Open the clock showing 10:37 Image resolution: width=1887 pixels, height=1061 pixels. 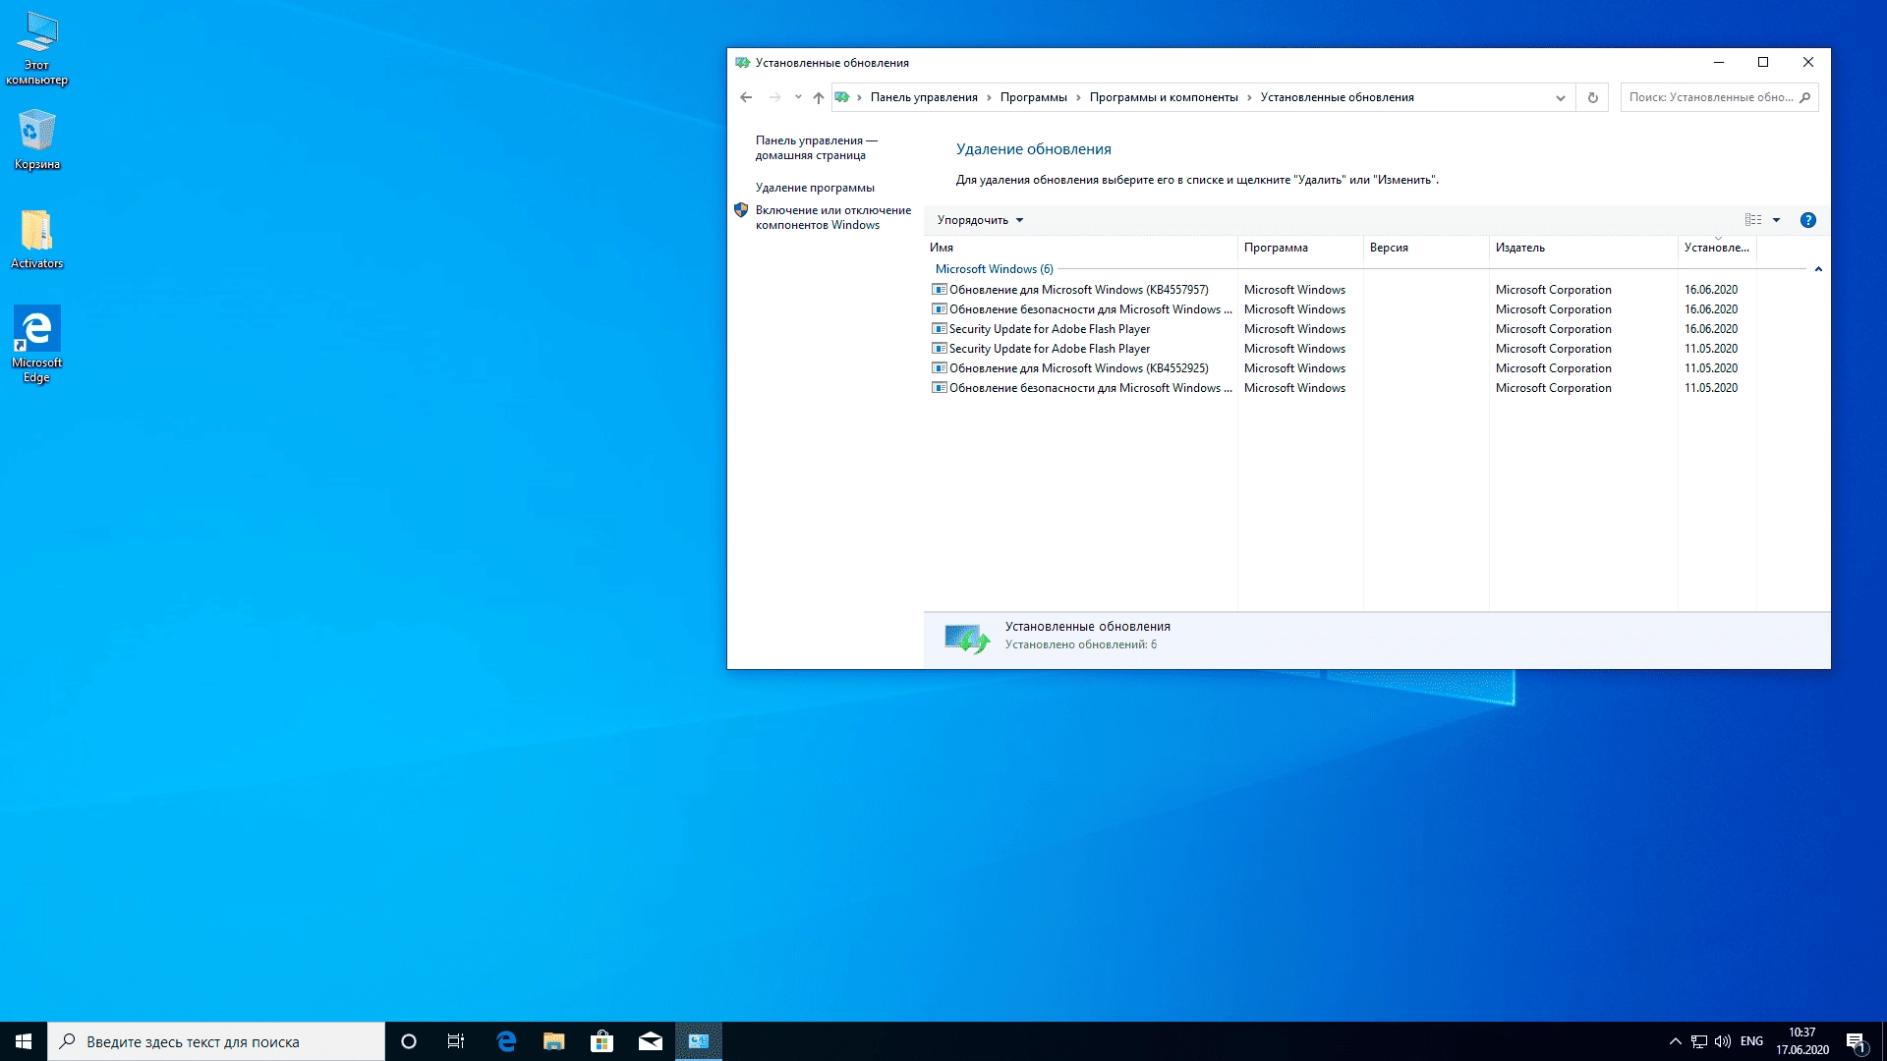coord(1802,1041)
